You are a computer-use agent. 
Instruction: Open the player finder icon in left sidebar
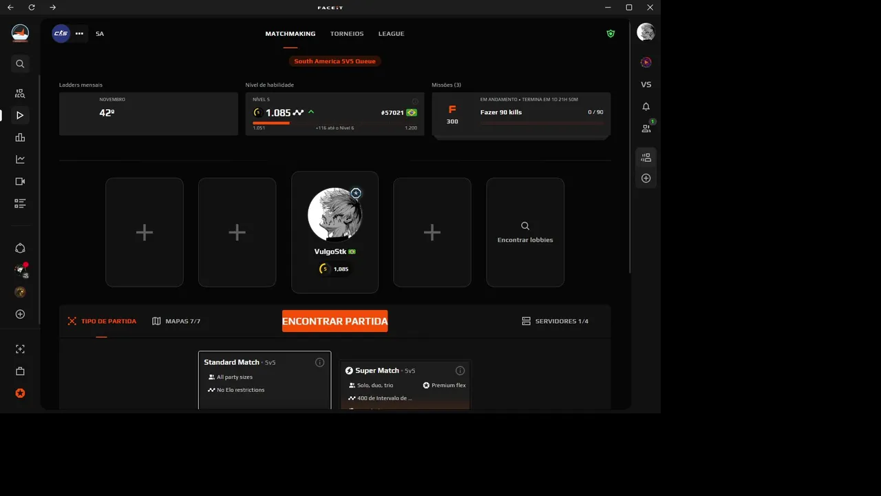pos(20,93)
